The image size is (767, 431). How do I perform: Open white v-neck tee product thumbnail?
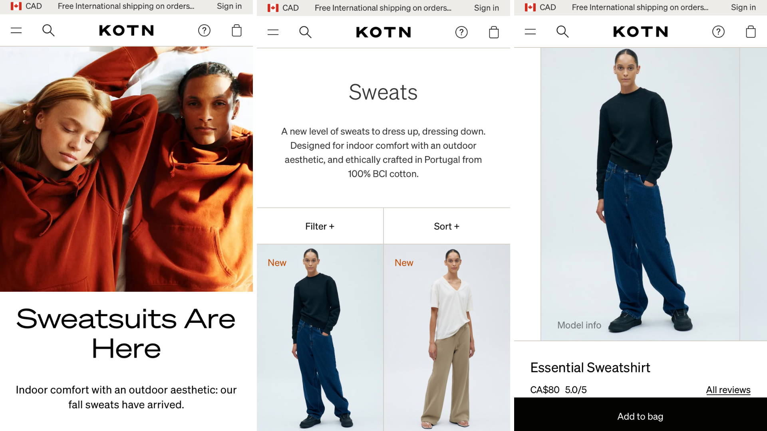[447, 338]
